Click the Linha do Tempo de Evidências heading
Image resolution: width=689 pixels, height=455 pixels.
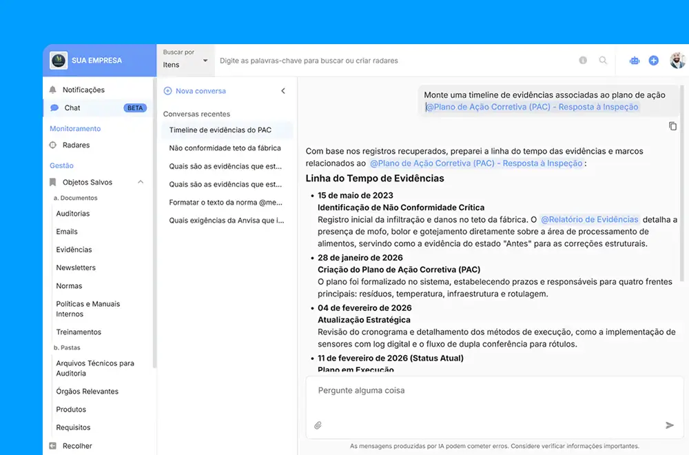click(x=375, y=178)
